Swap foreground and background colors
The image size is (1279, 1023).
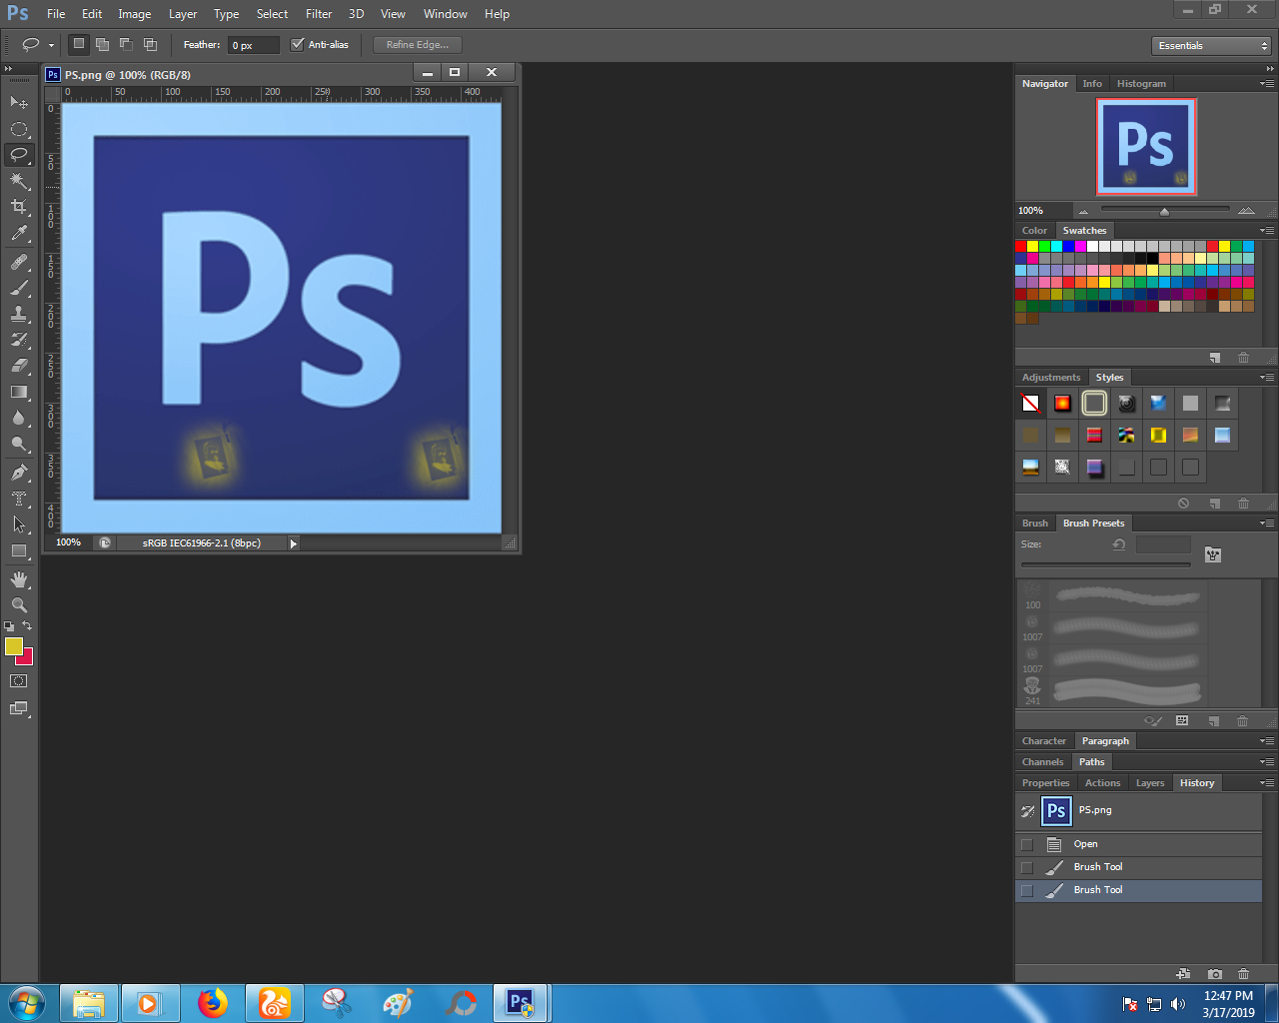(27, 626)
